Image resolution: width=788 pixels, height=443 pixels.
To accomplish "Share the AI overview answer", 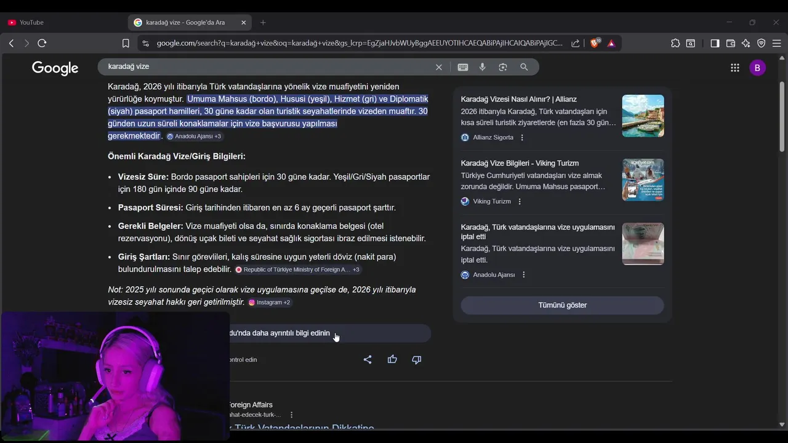I will point(368,359).
